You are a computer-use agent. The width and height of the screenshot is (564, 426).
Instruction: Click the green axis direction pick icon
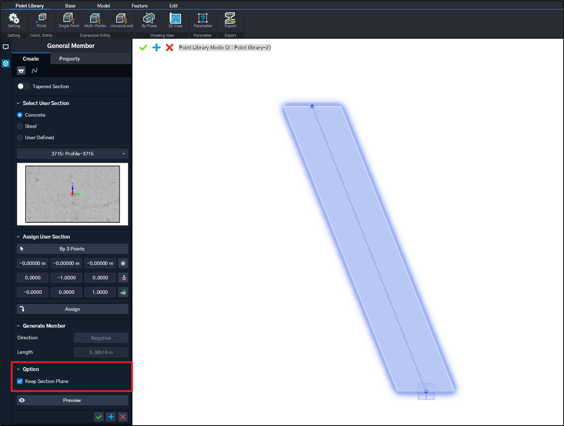pos(123,292)
